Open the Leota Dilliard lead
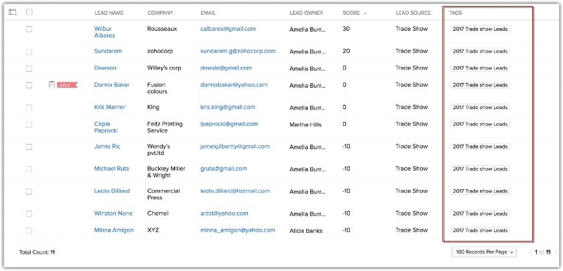Image resolution: width=563 pixels, height=271 pixels. tap(112, 191)
